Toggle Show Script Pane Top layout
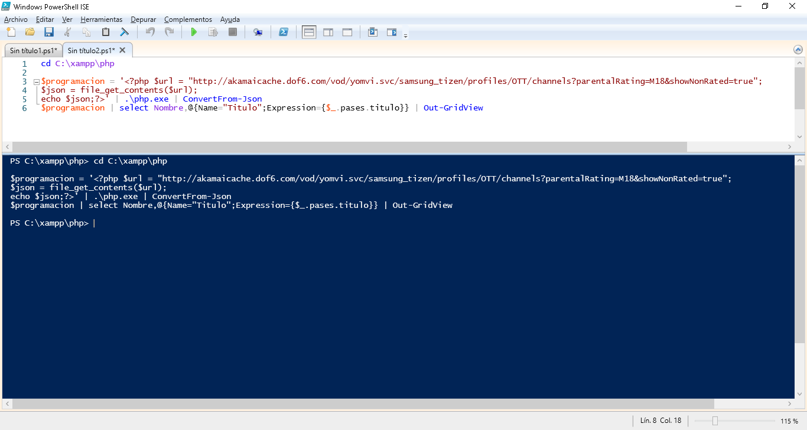Viewport: 807px width, 430px height. click(x=309, y=32)
